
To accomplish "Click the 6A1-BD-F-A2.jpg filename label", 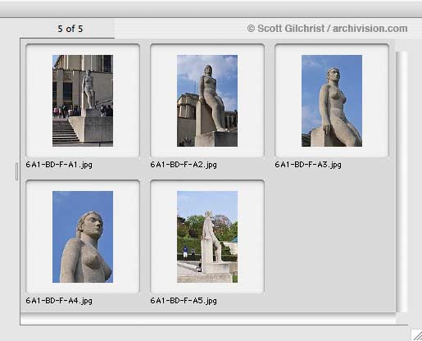I will pyautogui.click(x=184, y=165).
